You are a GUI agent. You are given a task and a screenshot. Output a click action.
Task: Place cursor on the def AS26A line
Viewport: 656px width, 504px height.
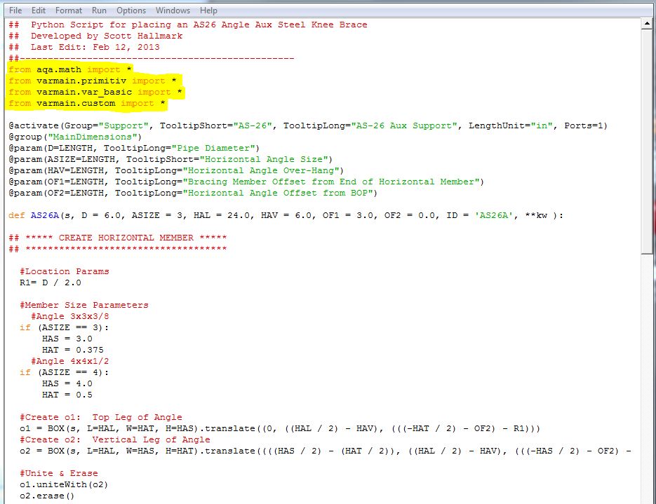(210, 214)
